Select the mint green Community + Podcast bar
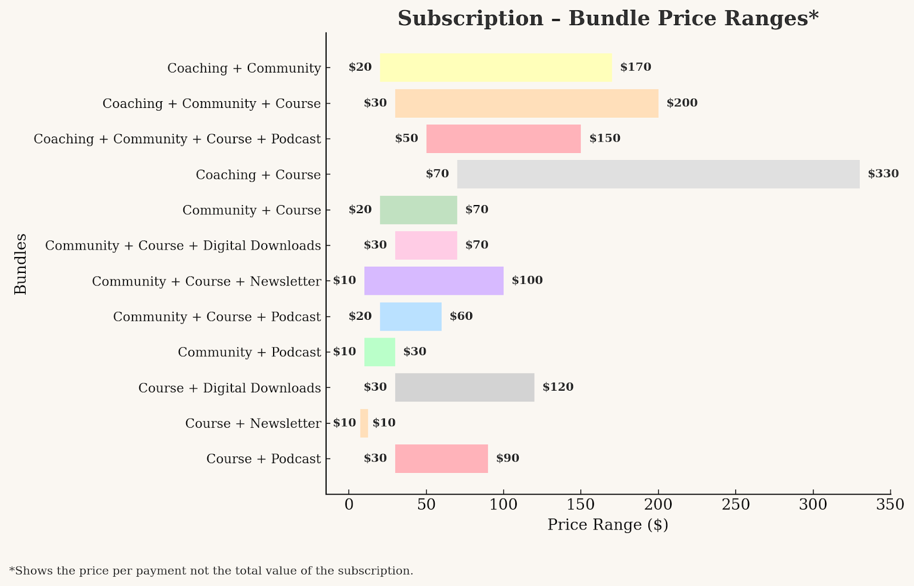 coord(379,352)
